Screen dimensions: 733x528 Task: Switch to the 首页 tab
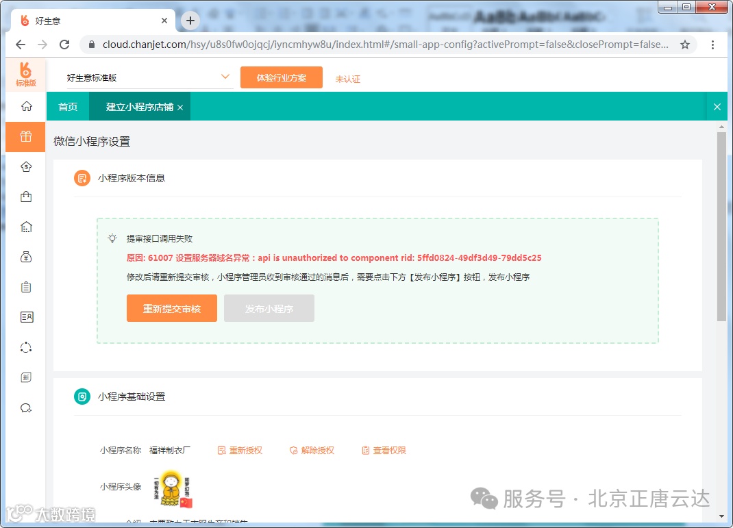pyautogui.click(x=68, y=107)
